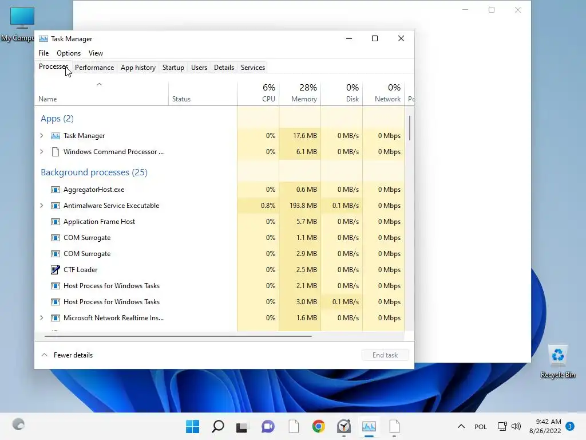Screen dimensions: 586x440
Task: Expand Microsoft Network Realtime Ins... group
Action: [x=41, y=318]
